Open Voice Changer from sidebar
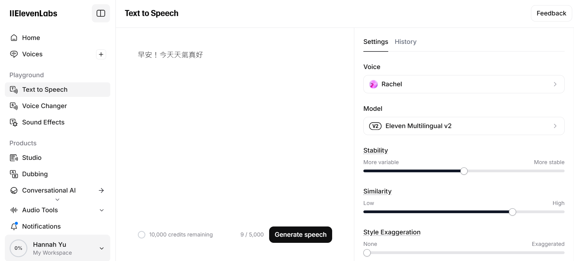Viewport: 574px width, 261px height. click(x=44, y=106)
